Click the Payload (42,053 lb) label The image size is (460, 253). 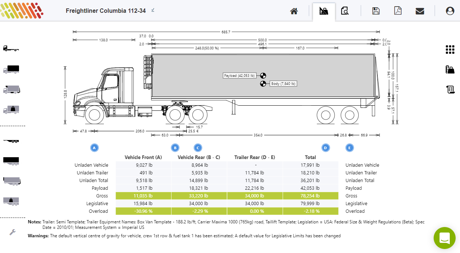pyautogui.click(x=240, y=76)
